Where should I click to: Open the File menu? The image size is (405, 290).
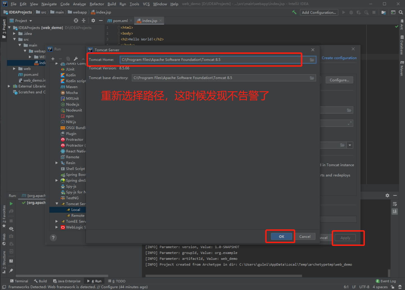tap(13, 4)
